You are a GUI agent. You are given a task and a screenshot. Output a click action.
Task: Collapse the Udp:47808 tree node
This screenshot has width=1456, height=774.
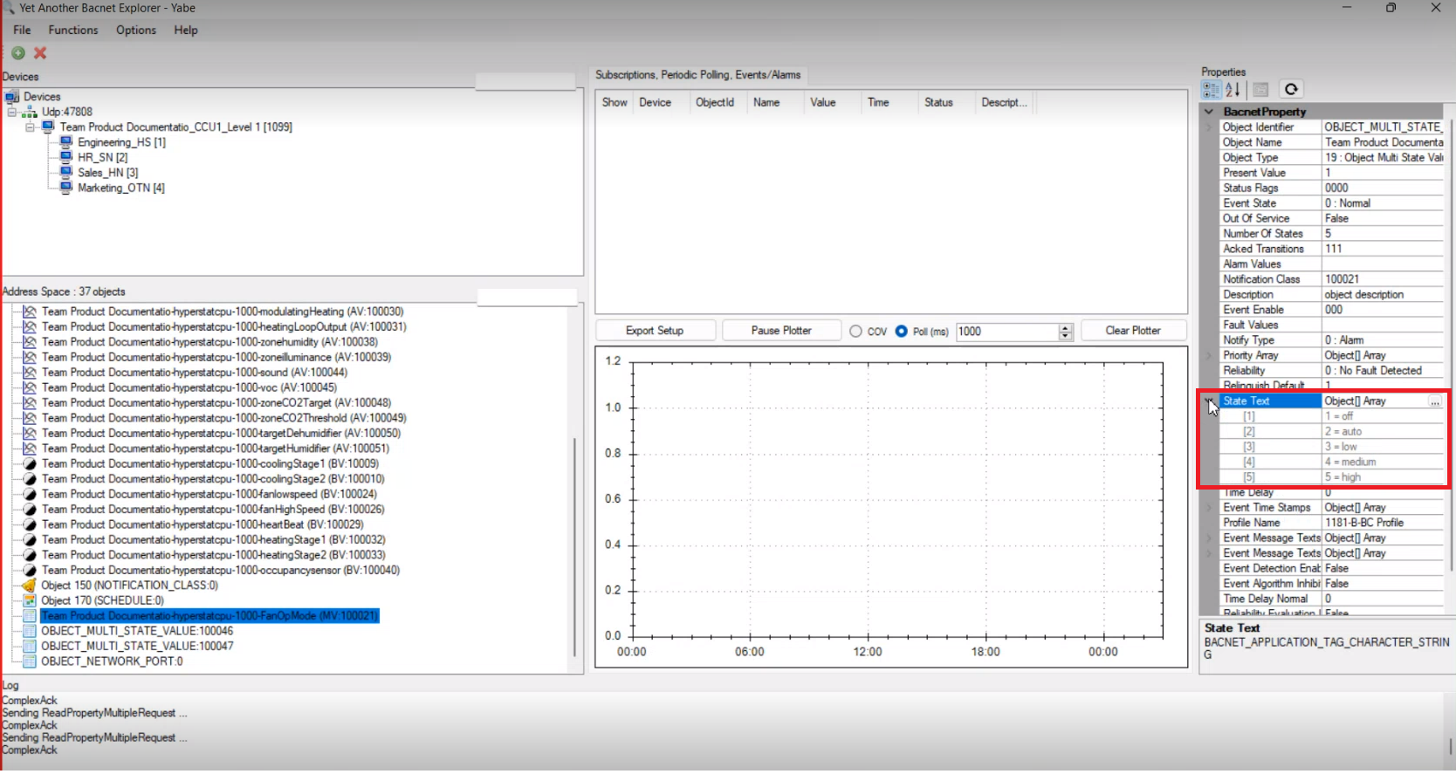coord(12,113)
